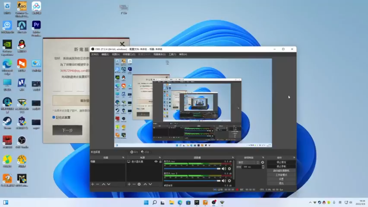Viewport: 368px width, 207px height.
Task: Click the 停止推流 stop streaming button
Action: coord(281,162)
